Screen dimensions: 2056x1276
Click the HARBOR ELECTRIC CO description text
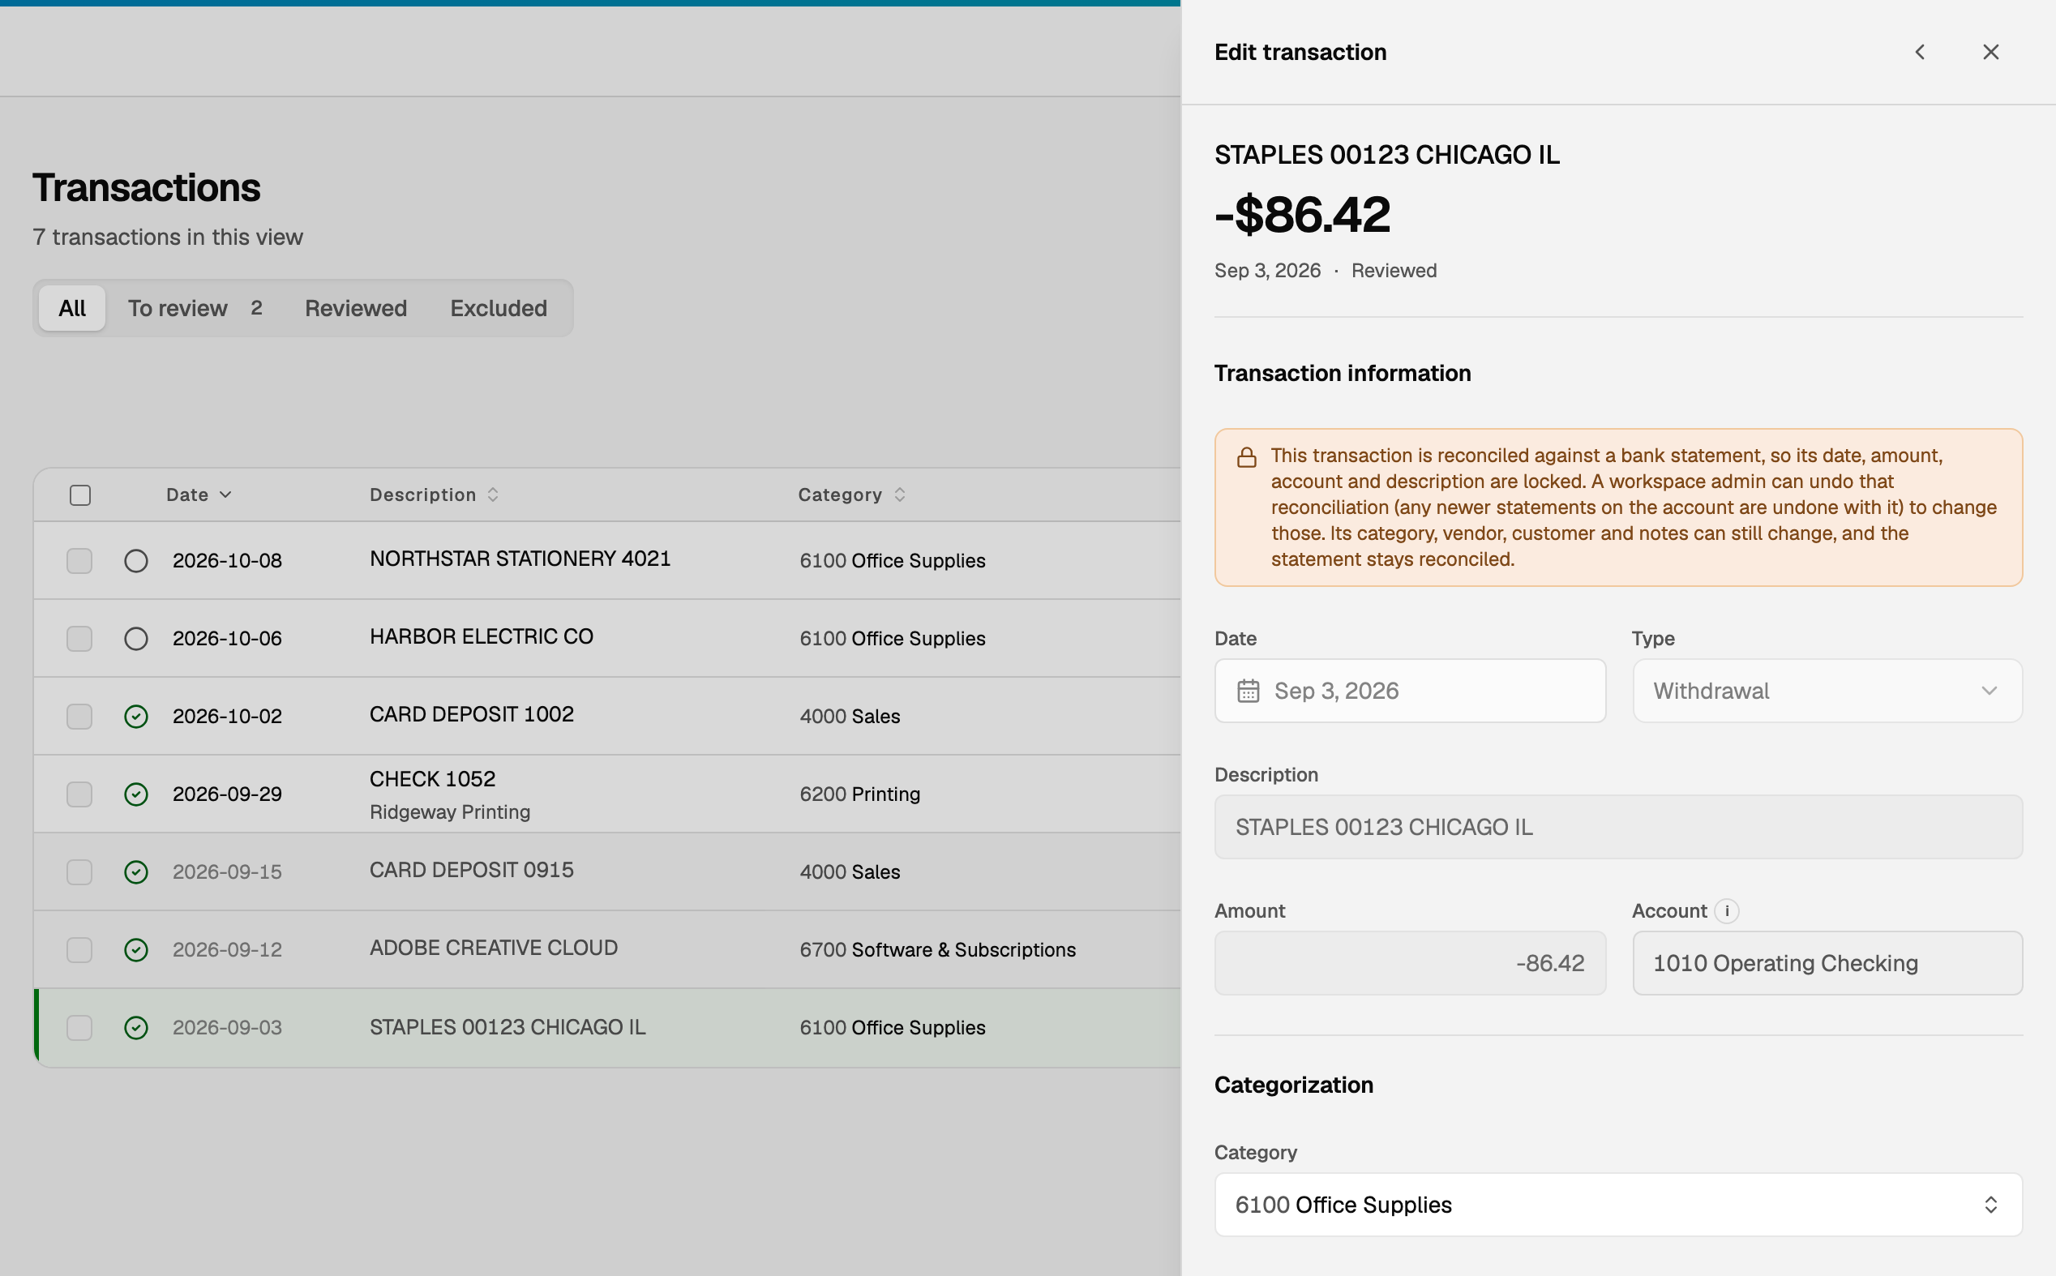click(481, 636)
